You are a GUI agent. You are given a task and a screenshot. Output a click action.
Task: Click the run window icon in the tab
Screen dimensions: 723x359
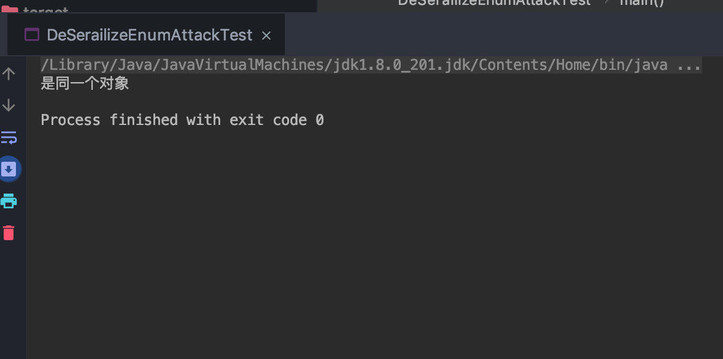(32, 35)
